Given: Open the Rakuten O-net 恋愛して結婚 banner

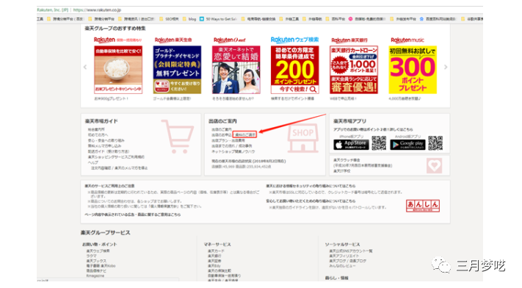Looking at the screenshot, I should (x=236, y=70).
